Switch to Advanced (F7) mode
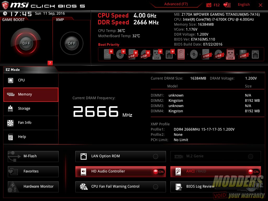The width and height of the screenshot is (268, 201). tap(176, 4)
